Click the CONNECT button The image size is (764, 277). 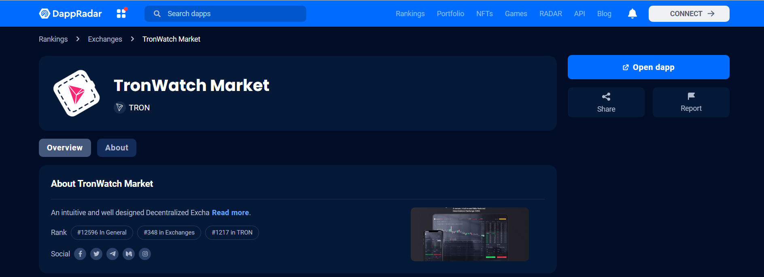click(x=689, y=14)
